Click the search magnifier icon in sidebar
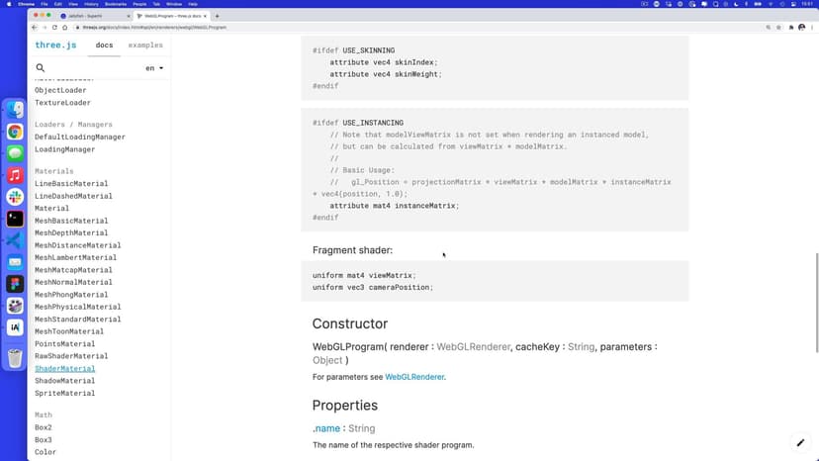This screenshot has width=819, height=461. (41, 68)
